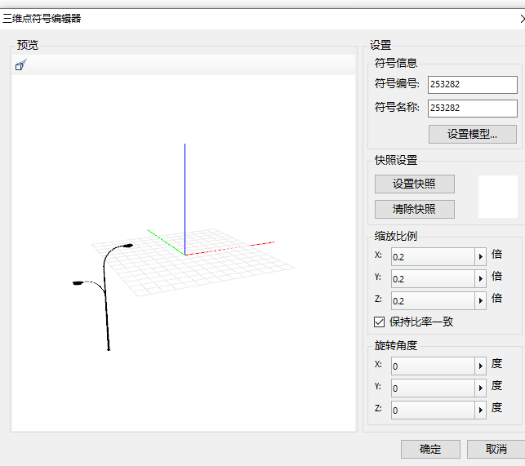Click the 符号编号 input field
Image resolution: width=525 pixels, height=466 pixels.
[x=473, y=85]
